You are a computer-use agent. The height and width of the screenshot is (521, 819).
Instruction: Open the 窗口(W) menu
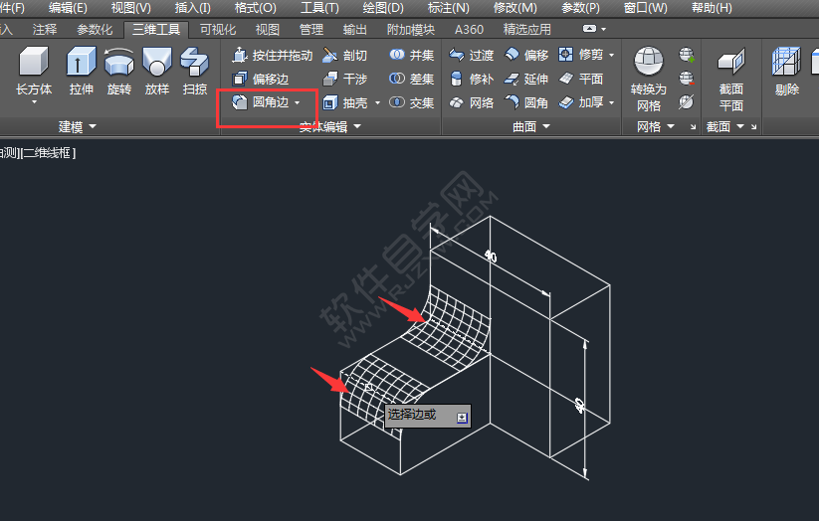pyautogui.click(x=646, y=8)
